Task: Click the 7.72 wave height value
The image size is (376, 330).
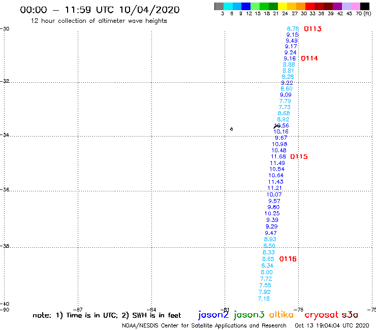Action: coord(266,279)
